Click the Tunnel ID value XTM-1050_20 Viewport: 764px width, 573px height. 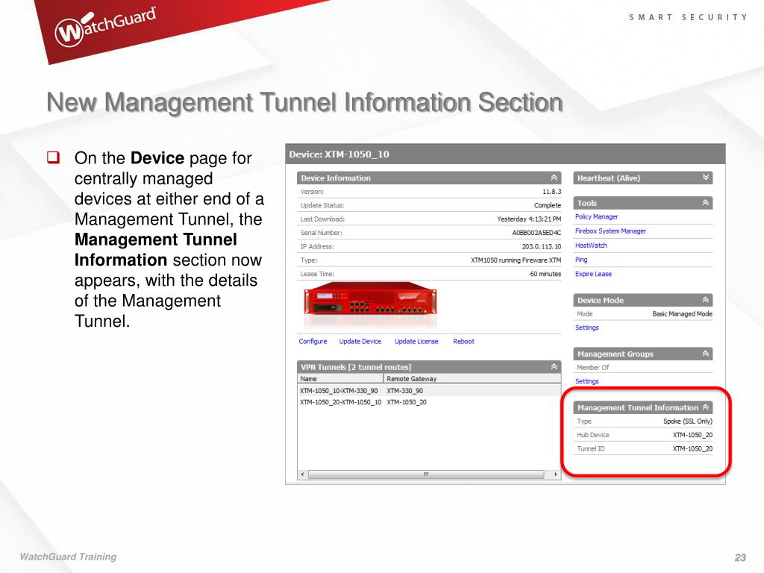692,448
